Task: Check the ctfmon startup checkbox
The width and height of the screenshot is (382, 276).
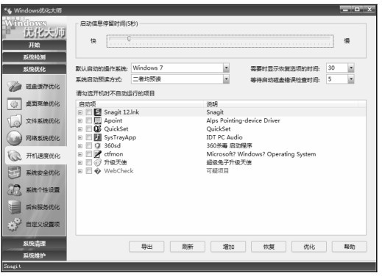Action: pyautogui.click(x=89, y=154)
